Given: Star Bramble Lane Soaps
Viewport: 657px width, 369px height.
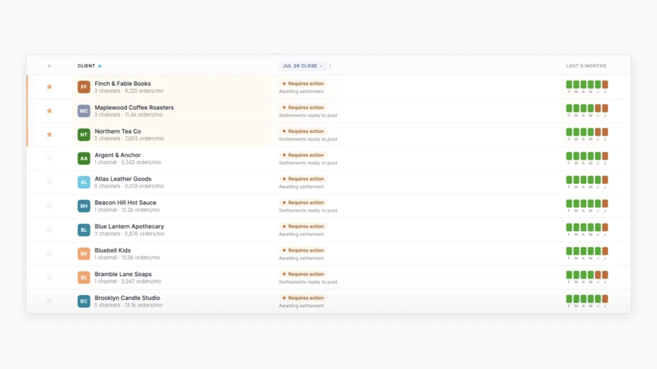Looking at the screenshot, I should [49, 278].
